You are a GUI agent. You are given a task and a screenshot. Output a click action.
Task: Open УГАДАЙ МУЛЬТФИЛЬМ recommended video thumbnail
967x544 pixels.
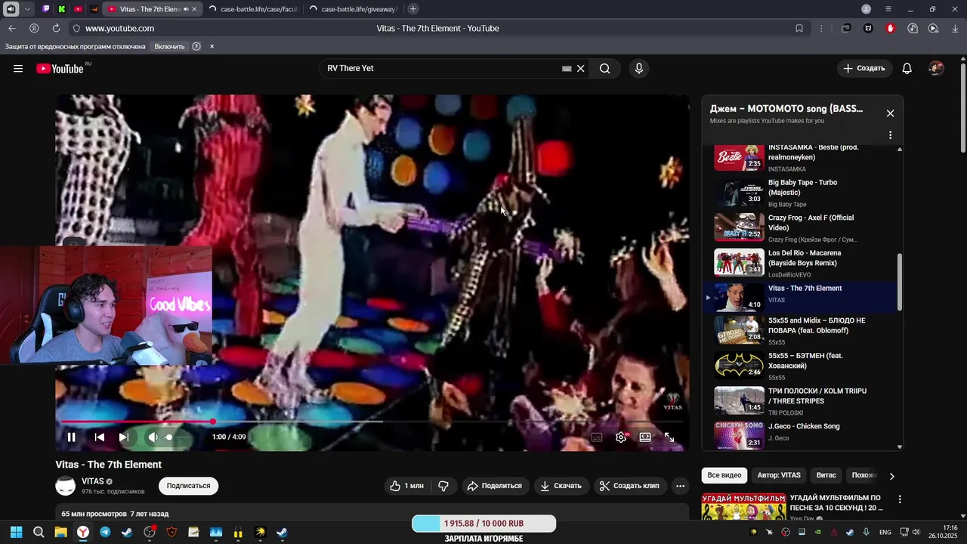click(x=743, y=507)
